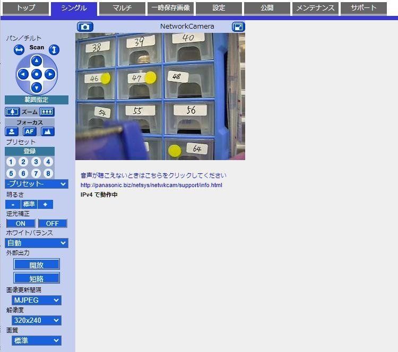Open the 設定 tab
The image size is (398, 352).
click(219, 8)
